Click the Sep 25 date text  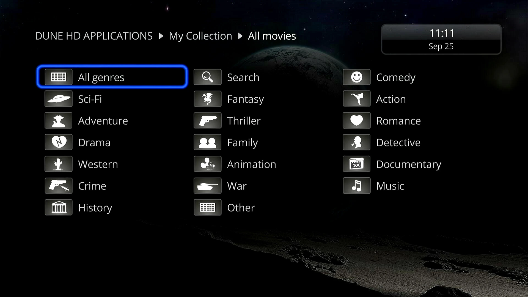click(441, 46)
